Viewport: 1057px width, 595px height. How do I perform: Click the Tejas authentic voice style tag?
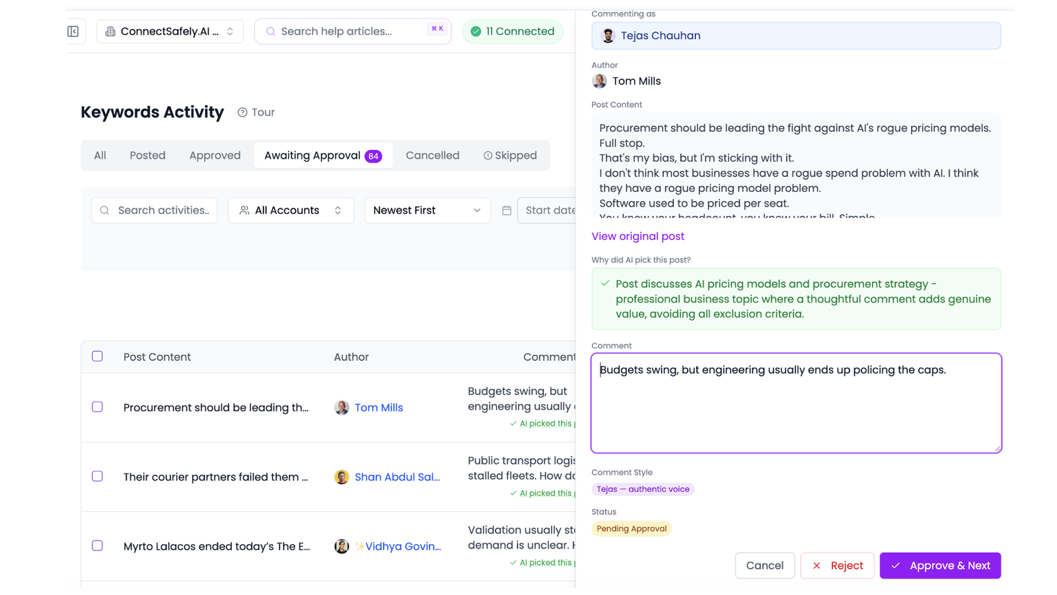[643, 489]
